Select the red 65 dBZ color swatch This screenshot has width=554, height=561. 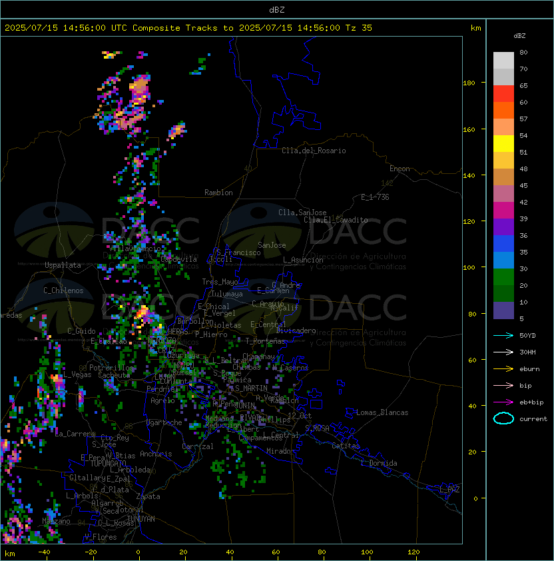503,94
